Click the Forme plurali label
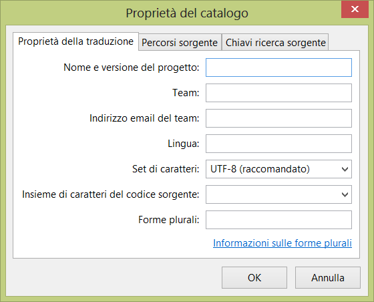 coord(168,220)
